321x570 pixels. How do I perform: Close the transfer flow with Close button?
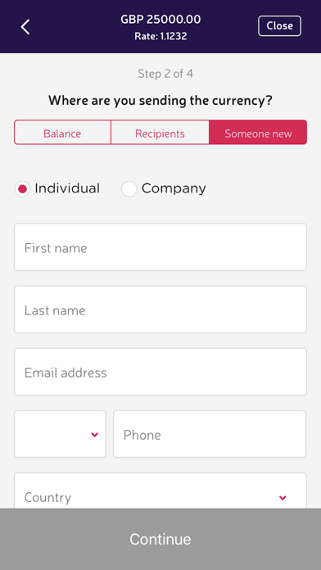coord(279,26)
